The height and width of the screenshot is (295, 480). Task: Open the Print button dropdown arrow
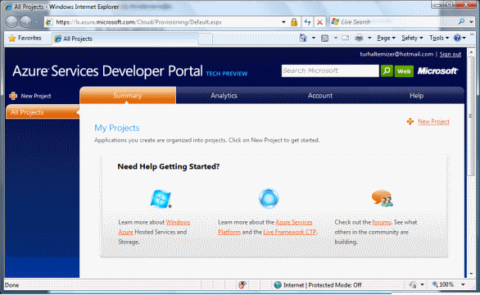(x=369, y=38)
